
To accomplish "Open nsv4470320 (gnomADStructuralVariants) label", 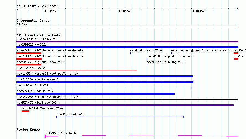I will 202,50.
